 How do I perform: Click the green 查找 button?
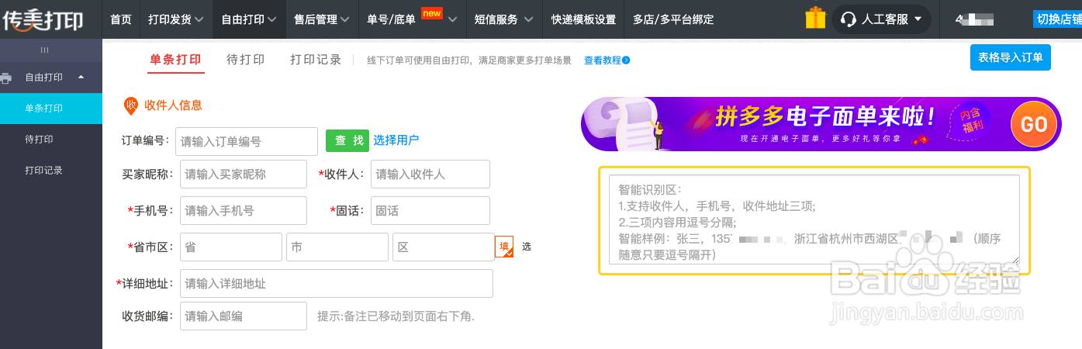347,140
